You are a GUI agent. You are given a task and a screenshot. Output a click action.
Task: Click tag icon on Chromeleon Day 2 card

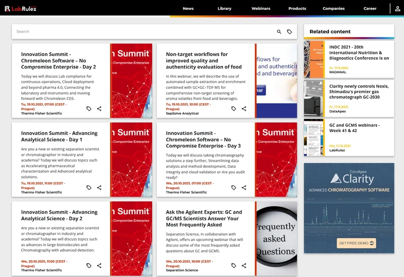(89, 109)
